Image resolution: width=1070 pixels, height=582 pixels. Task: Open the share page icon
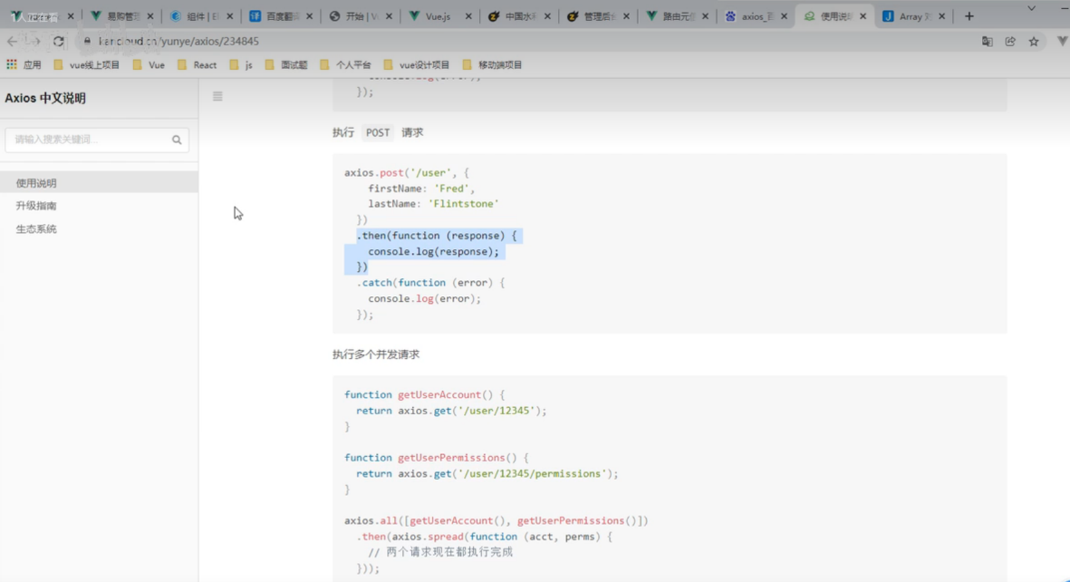pyautogui.click(x=1010, y=42)
